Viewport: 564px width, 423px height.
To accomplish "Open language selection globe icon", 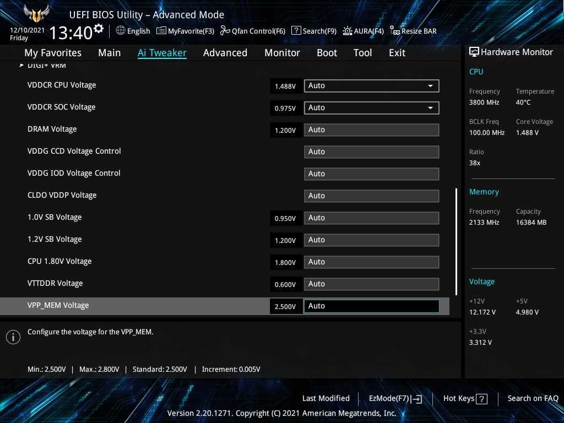I will pyautogui.click(x=121, y=31).
